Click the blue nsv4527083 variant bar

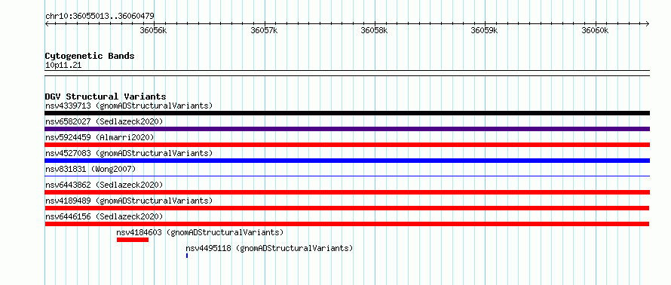pyautogui.click(x=347, y=161)
